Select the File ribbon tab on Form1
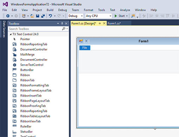Screen dimensions: 179x137 85,48
